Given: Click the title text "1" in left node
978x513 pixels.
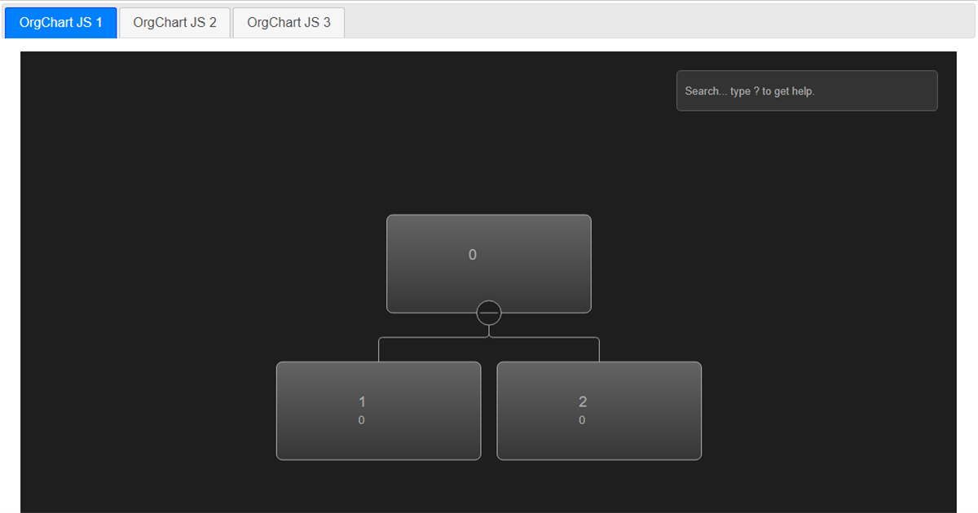Looking at the screenshot, I should point(362,401).
